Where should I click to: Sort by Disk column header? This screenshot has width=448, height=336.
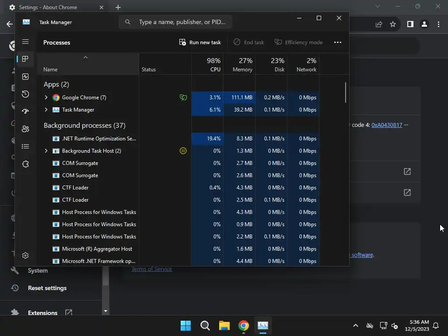tap(271, 64)
